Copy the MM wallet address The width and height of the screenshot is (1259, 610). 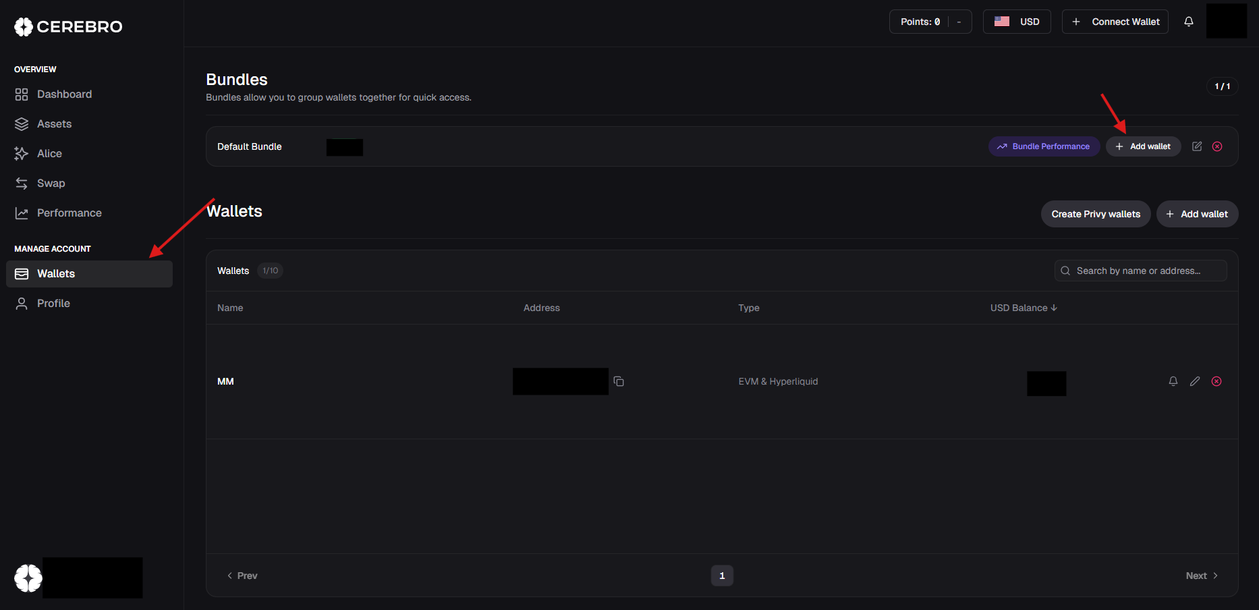(619, 382)
